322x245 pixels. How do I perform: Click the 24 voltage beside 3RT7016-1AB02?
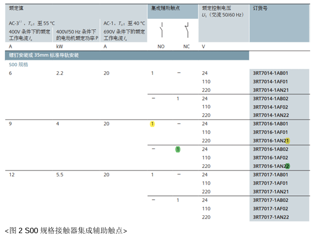[x=205, y=149]
